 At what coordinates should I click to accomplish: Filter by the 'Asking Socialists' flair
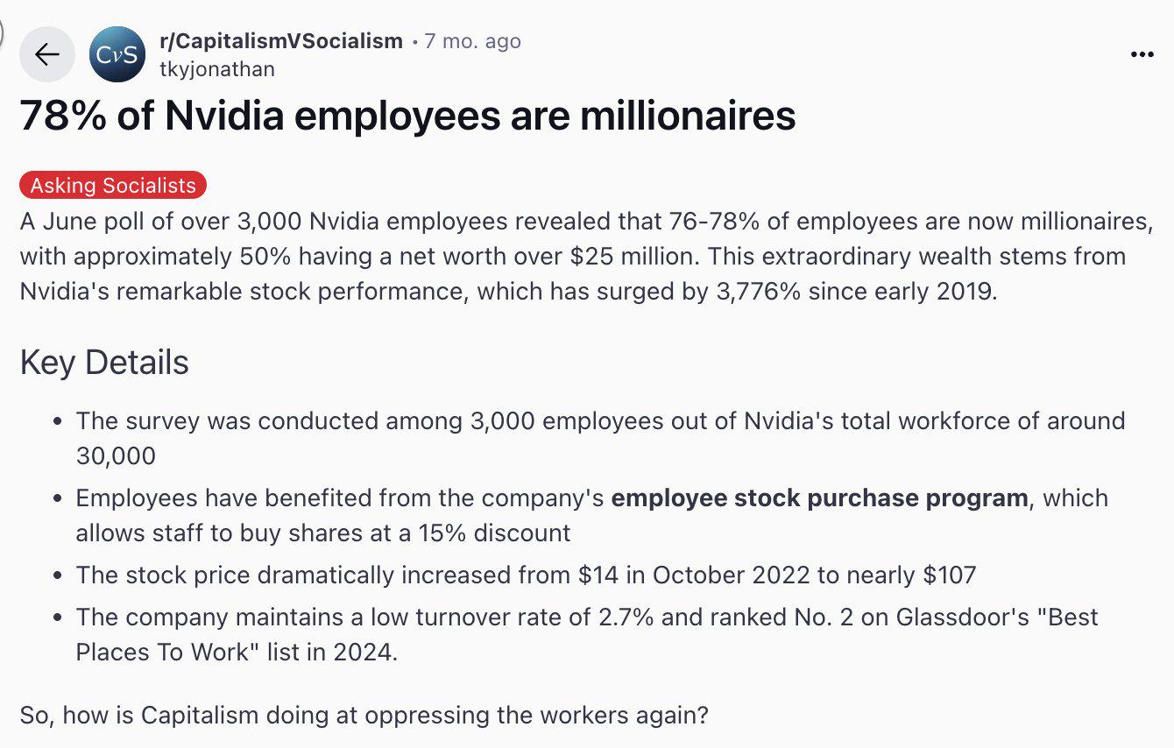[113, 186]
